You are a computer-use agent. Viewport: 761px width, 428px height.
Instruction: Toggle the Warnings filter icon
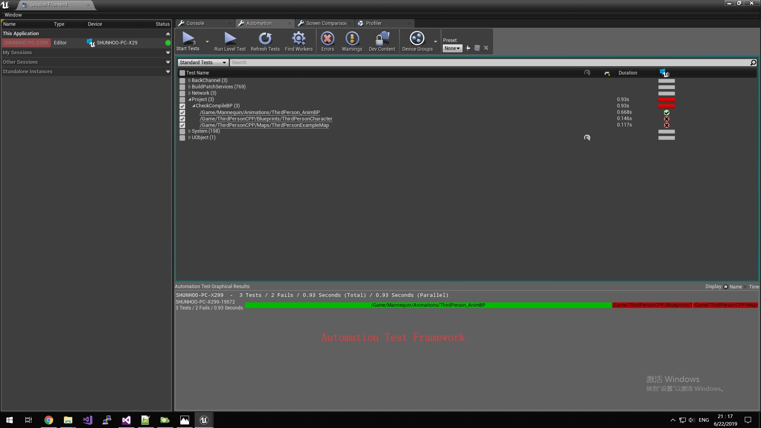pyautogui.click(x=352, y=38)
